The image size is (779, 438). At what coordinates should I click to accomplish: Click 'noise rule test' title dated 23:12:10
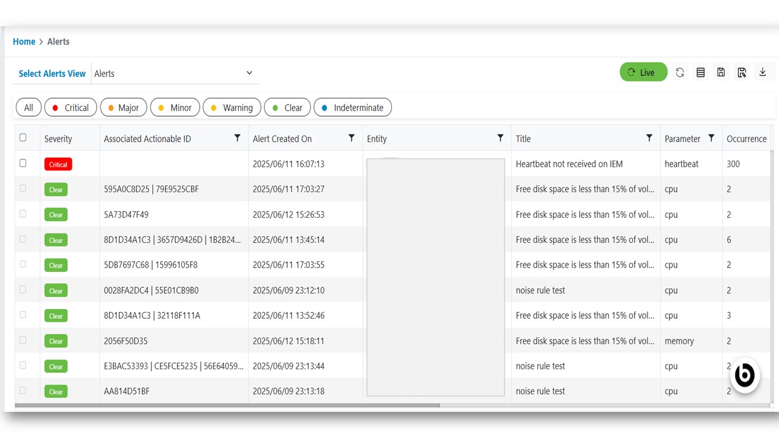pyautogui.click(x=540, y=291)
